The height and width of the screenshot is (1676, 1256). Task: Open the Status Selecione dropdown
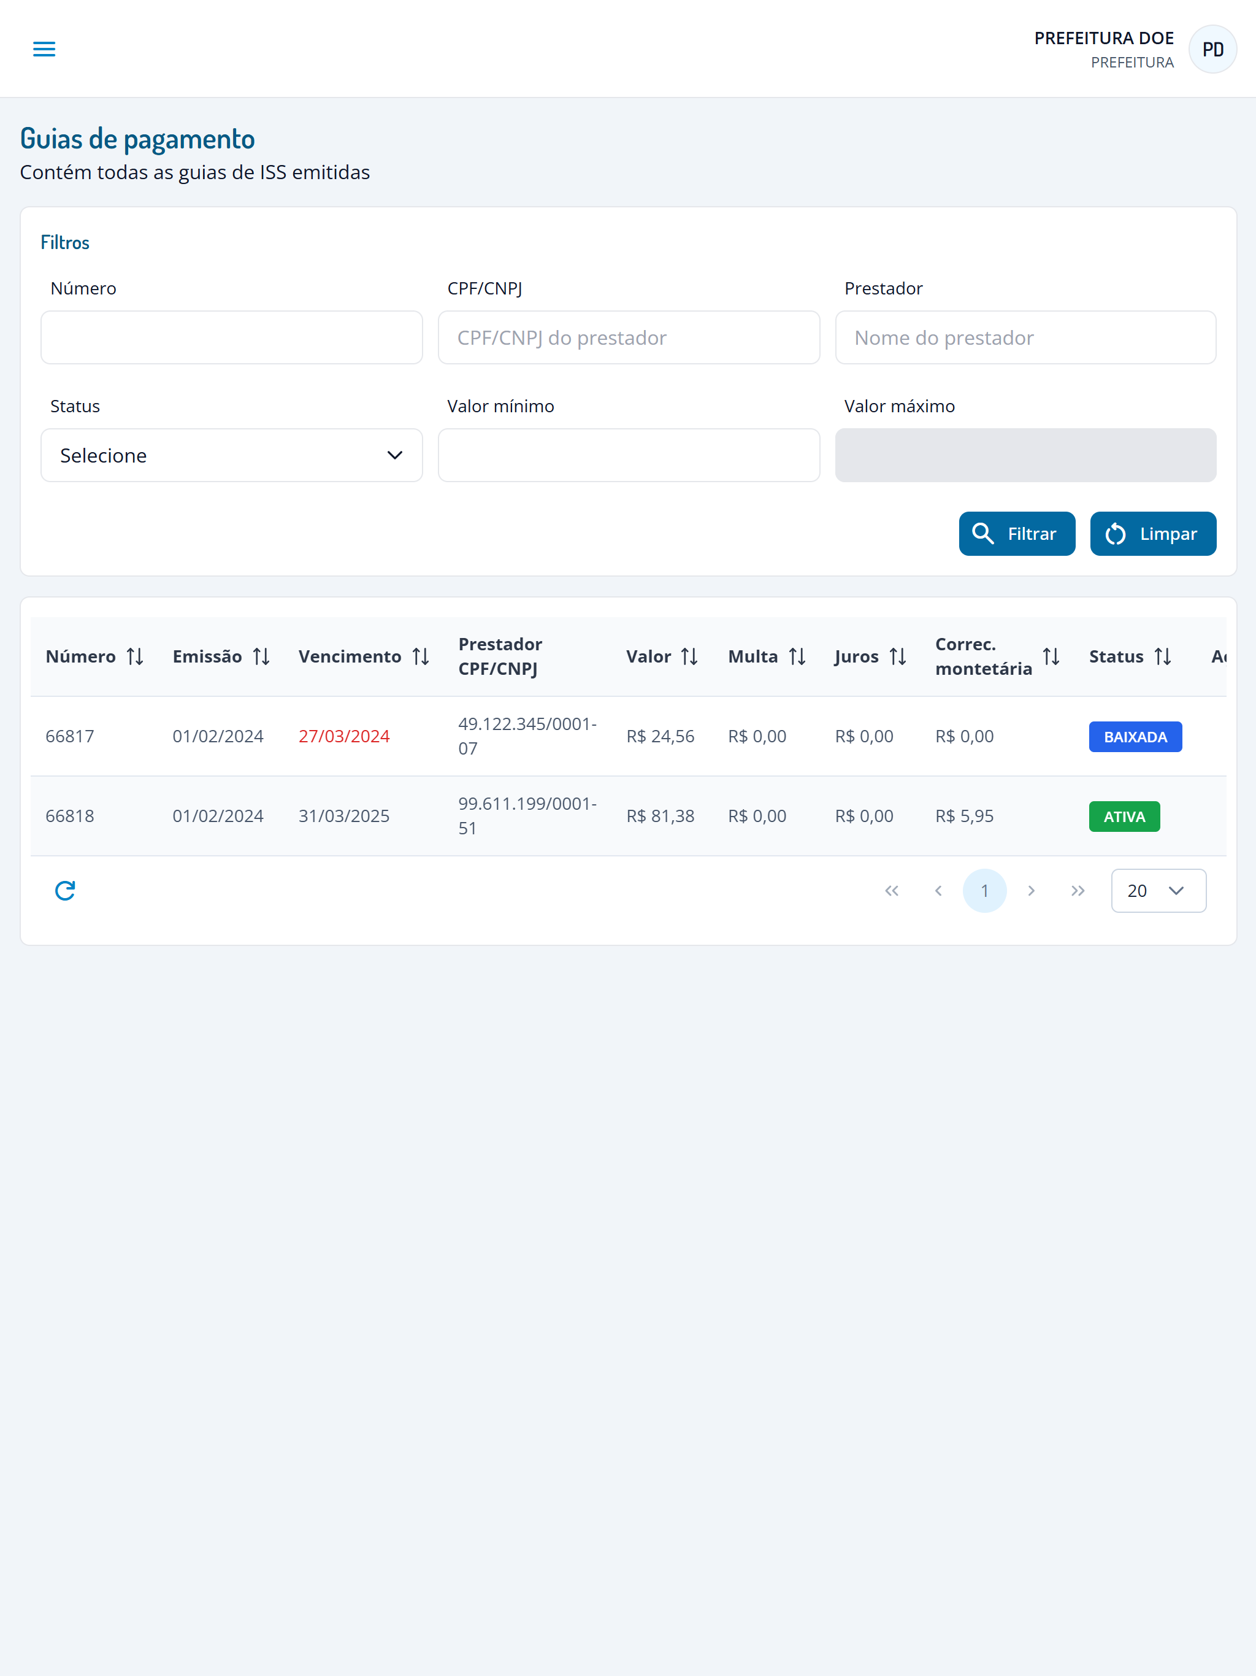[x=232, y=455]
